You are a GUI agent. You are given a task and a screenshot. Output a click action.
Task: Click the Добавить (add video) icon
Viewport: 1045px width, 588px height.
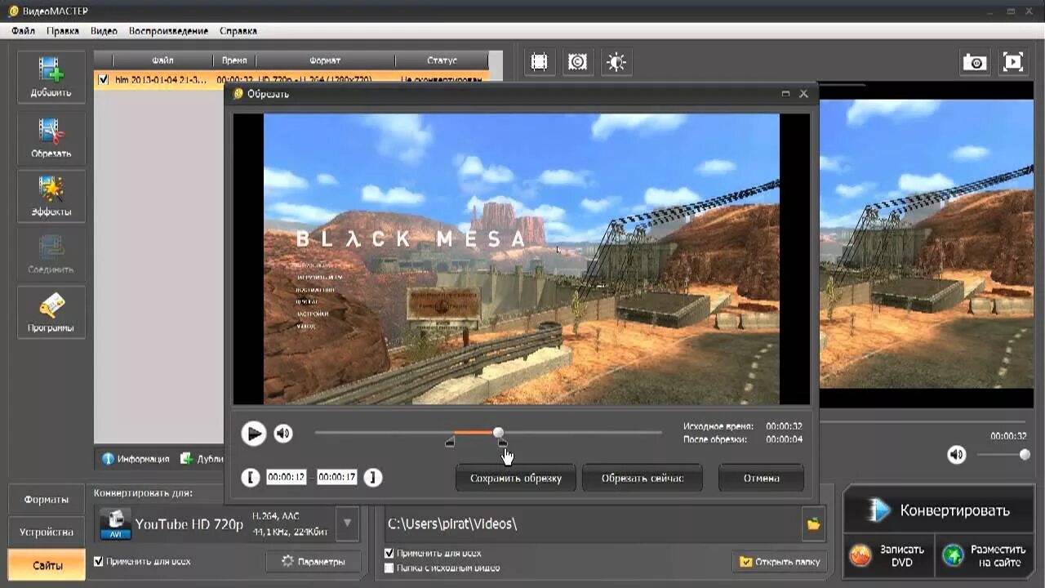tap(51, 77)
